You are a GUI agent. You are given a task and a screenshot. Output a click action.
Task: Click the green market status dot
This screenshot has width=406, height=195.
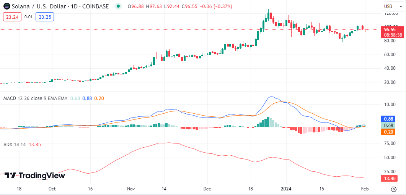click(119, 6)
